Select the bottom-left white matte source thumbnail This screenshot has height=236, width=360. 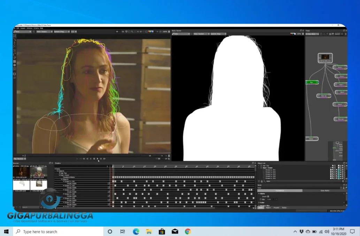(x=21, y=185)
